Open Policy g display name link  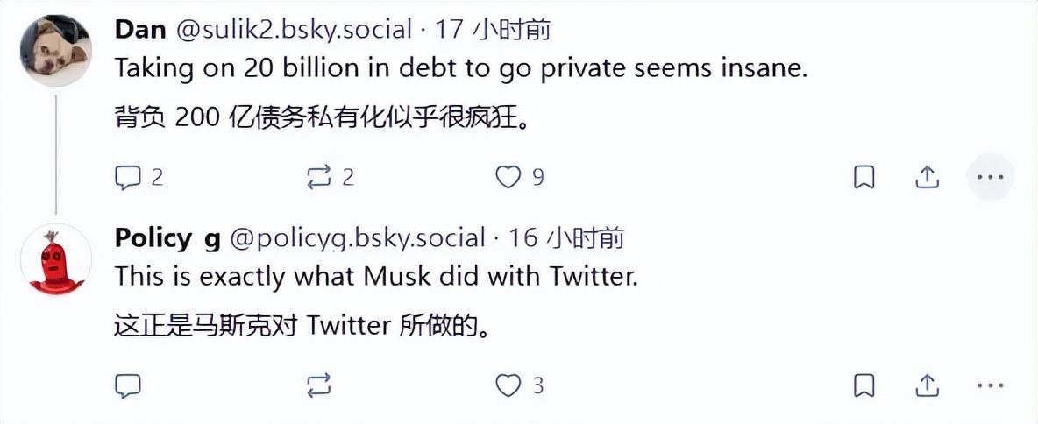click(167, 237)
